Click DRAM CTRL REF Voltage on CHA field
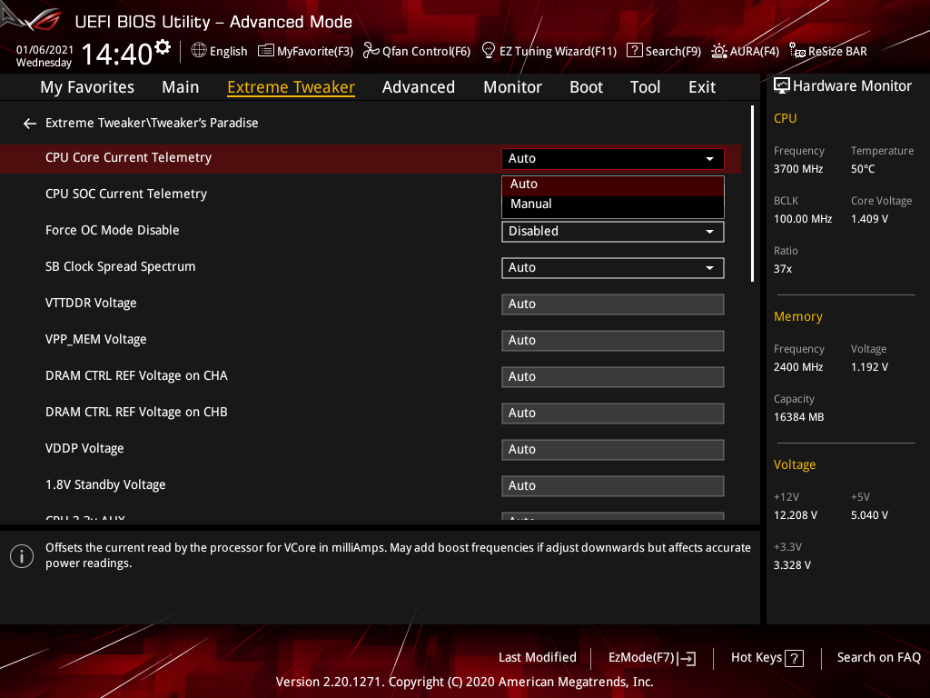Screen dimensions: 930x698 point(613,377)
